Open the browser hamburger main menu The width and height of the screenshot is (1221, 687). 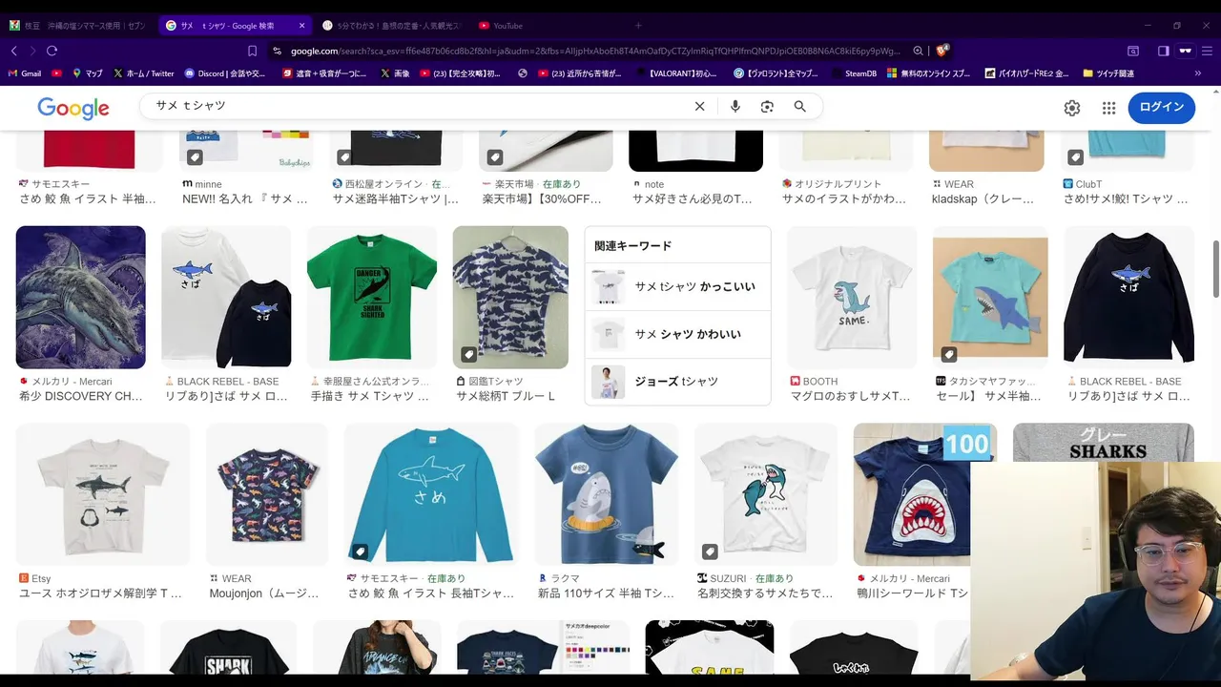[x=1209, y=51]
